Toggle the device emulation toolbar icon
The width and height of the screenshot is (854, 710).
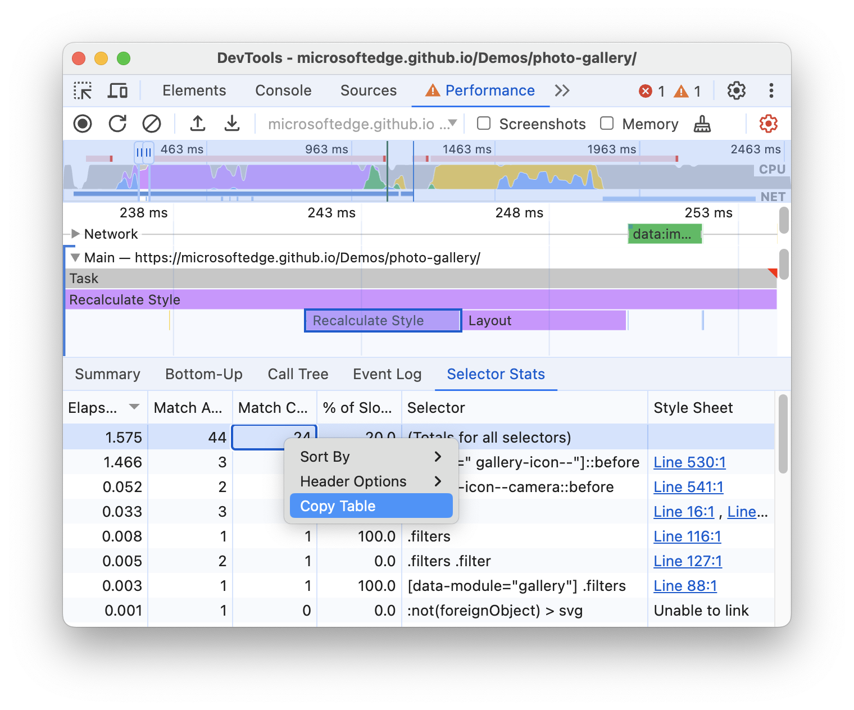pos(117,90)
